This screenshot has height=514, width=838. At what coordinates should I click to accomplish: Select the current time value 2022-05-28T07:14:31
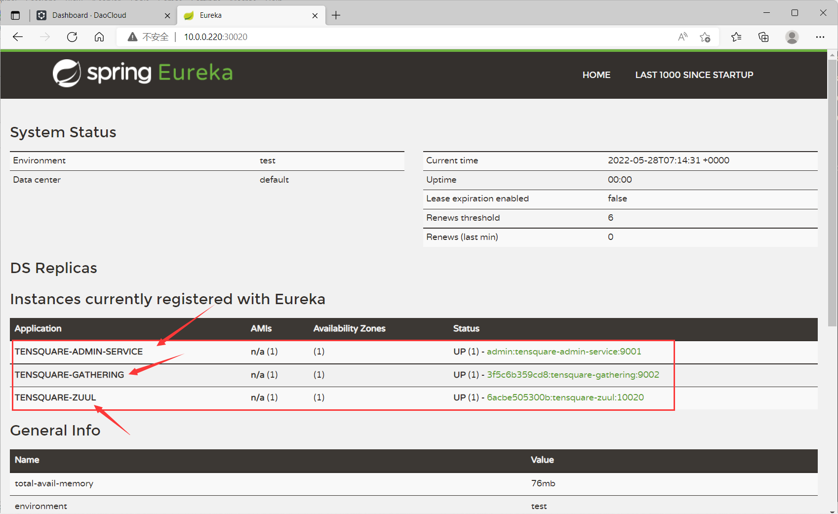click(669, 160)
